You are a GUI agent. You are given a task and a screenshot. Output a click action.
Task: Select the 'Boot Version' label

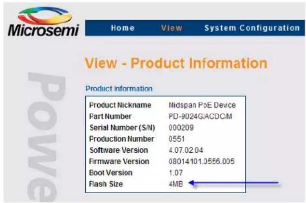click(111, 173)
